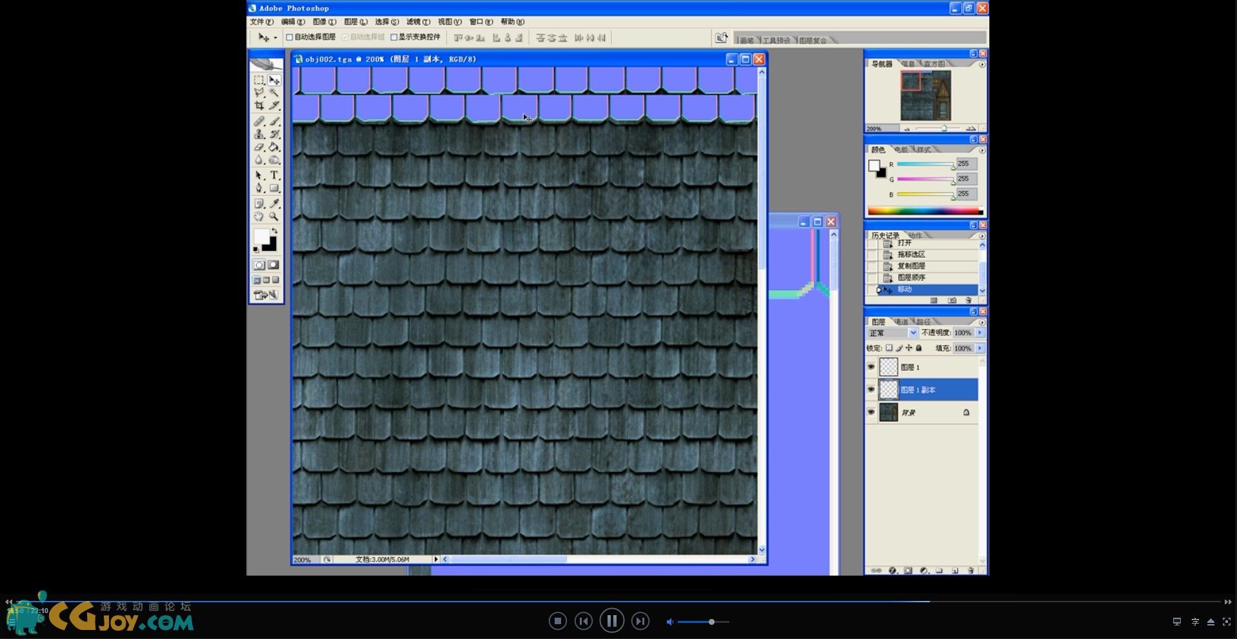Select the Eraser tool
This screenshot has width=1237, height=639.
coord(259,147)
